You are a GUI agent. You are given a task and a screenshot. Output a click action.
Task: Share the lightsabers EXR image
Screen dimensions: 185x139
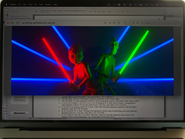click(119, 23)
